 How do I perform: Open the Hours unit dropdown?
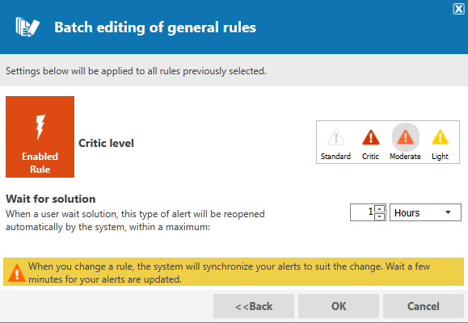point(425,212)
